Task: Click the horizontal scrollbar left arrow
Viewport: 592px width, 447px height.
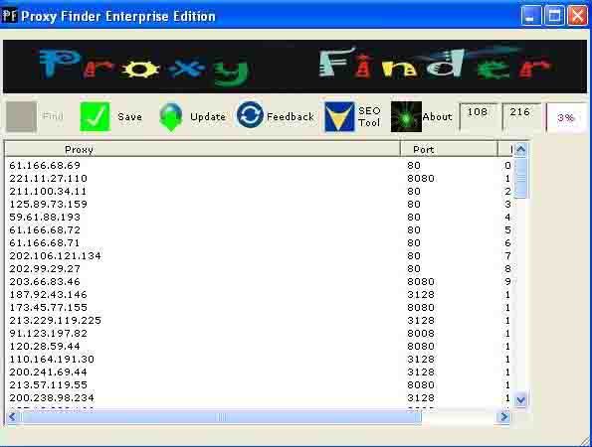Action: [12, 416]
